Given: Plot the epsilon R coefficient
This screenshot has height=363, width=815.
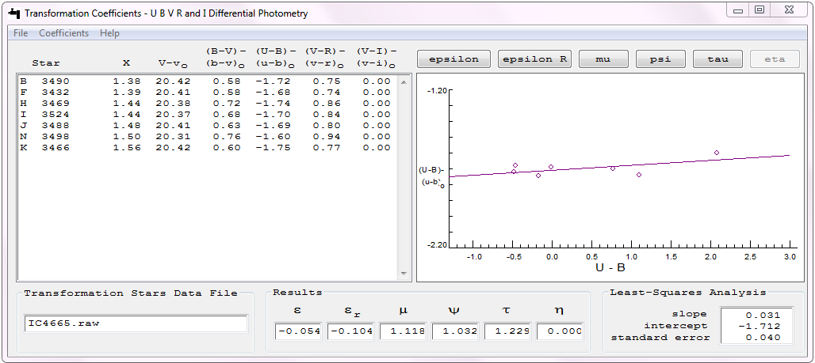Looking at the screenshot, I should click(535, 59).
